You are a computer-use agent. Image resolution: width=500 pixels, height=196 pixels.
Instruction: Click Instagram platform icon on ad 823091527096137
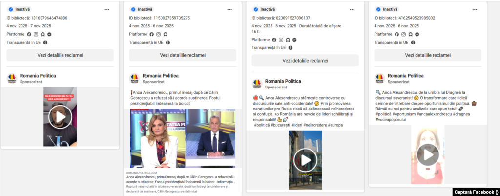(x=281, y=40)
